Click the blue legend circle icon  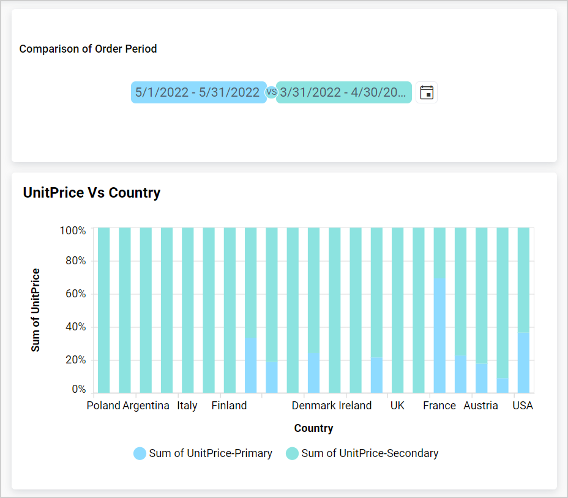tap(139, 453)
